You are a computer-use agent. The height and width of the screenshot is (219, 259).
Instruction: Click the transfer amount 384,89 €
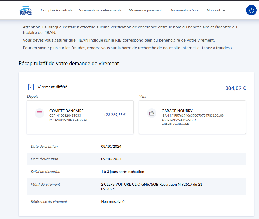(235, 88)
